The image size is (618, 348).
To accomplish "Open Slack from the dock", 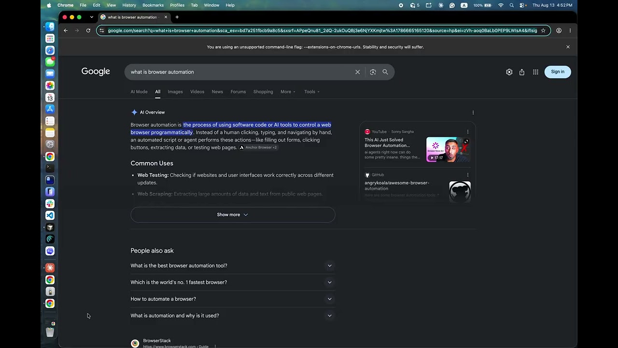I will (x=50, y=203).
